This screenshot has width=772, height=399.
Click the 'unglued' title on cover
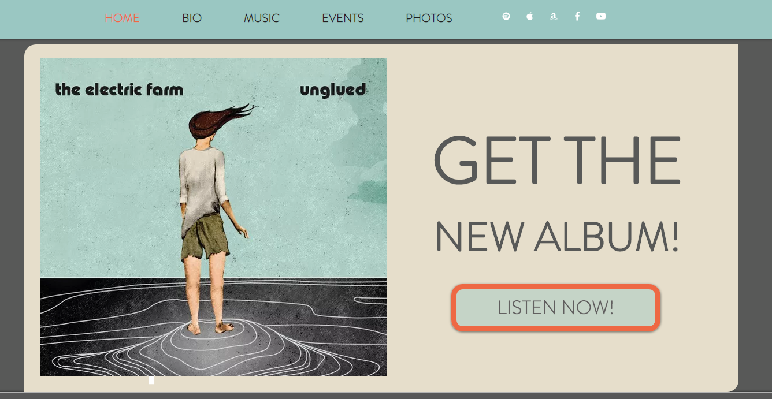[x=333, y=90]
